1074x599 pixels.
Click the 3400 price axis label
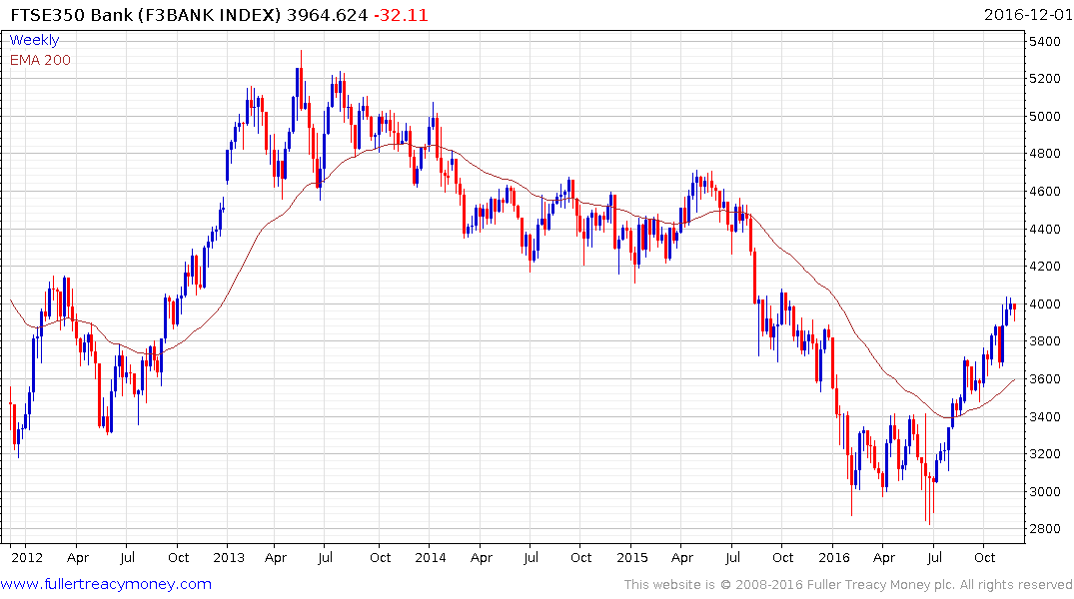click(1045, 417)
